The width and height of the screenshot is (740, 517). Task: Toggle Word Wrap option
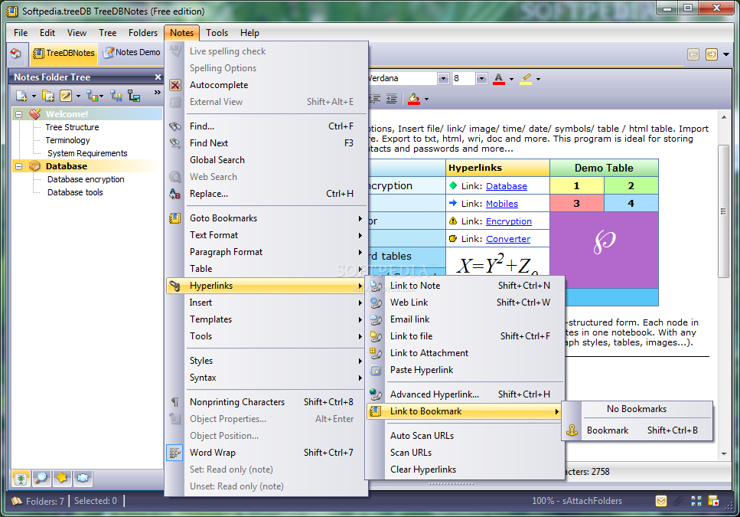(266, 453)
